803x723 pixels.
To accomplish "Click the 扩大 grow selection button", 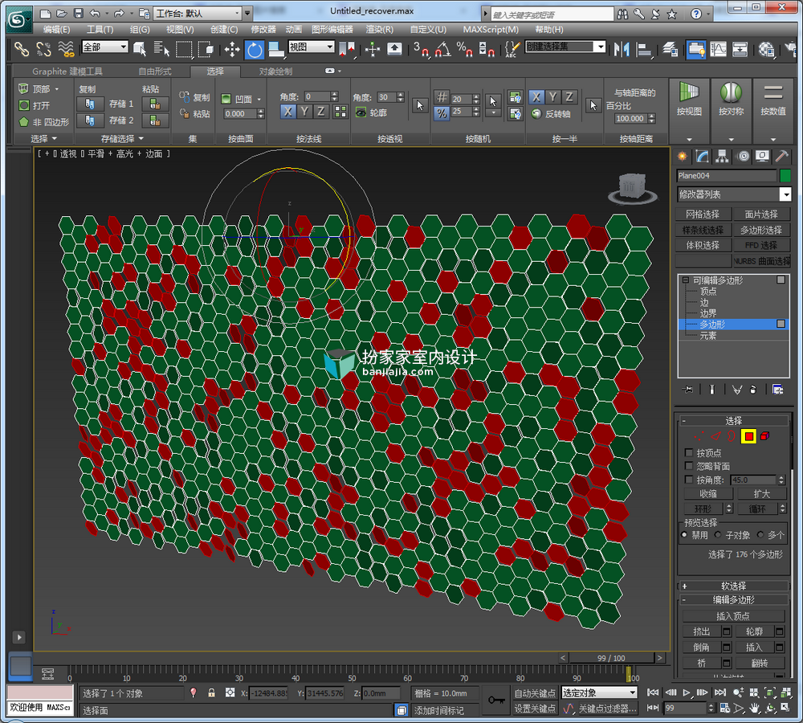I will point(761,494).
